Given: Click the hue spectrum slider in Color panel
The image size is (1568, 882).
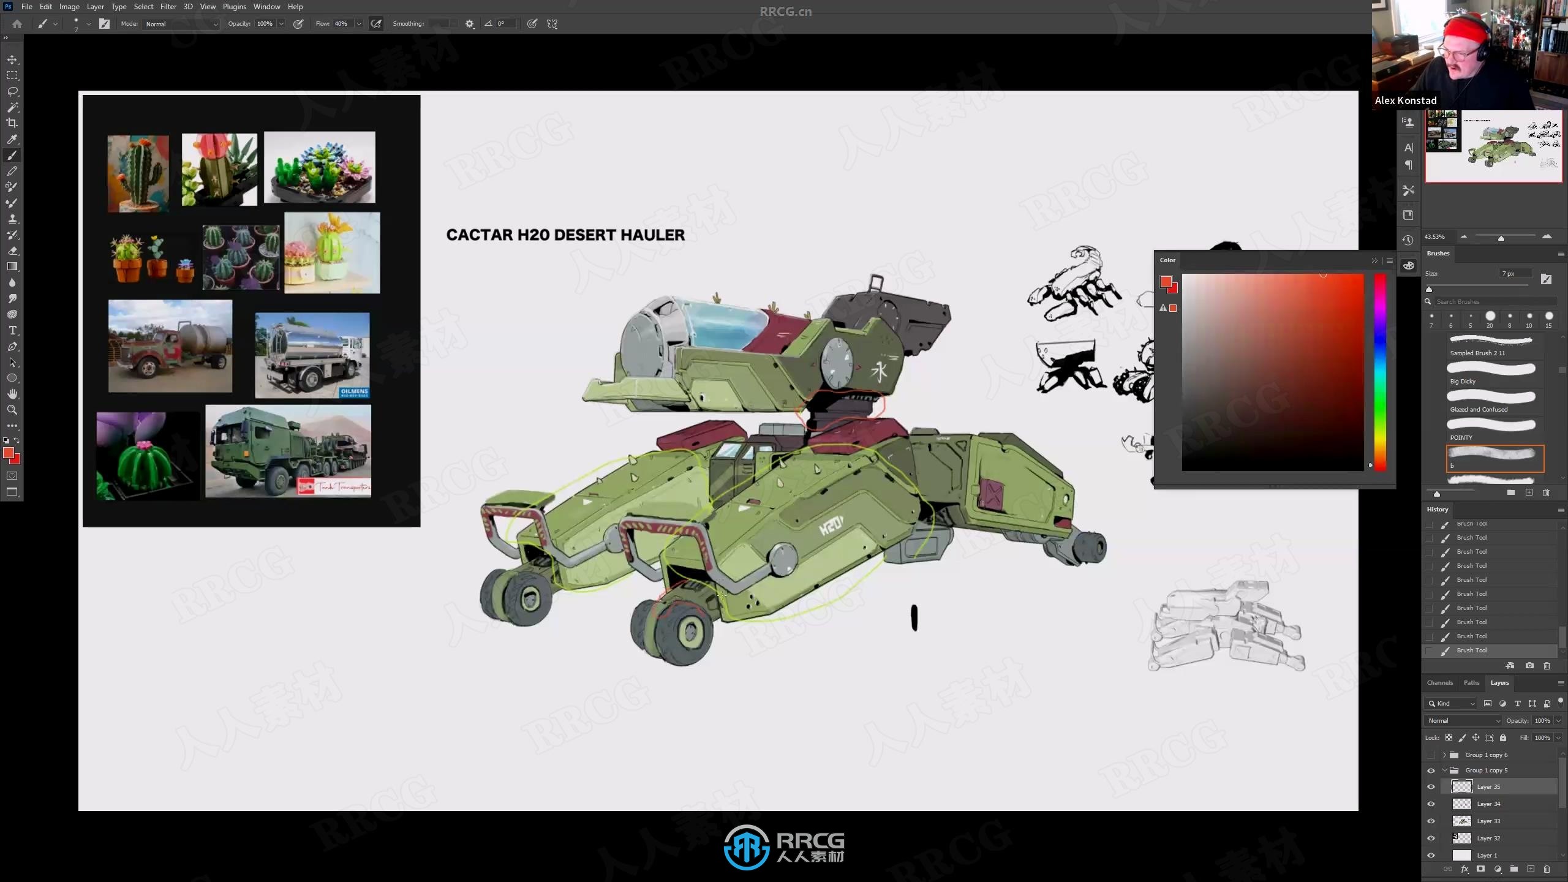Looking at the screenshot, I should pos(1380,372).
